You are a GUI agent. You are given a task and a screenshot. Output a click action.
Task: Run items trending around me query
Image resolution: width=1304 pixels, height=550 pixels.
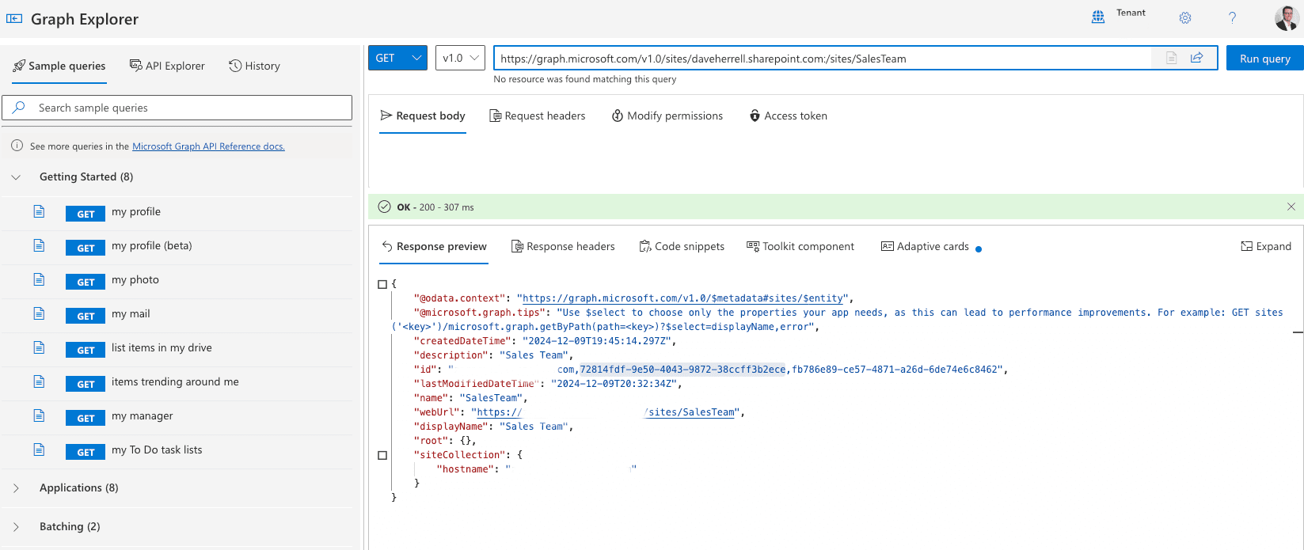86,384
